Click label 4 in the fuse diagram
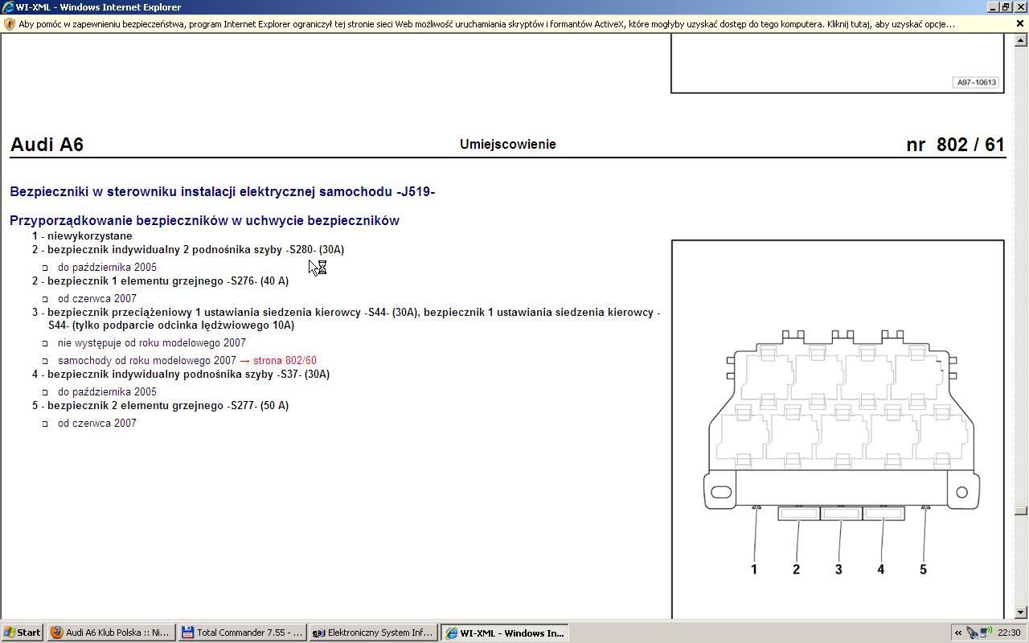Screen dimensions: 1029x643 click(x=881, y=570)
